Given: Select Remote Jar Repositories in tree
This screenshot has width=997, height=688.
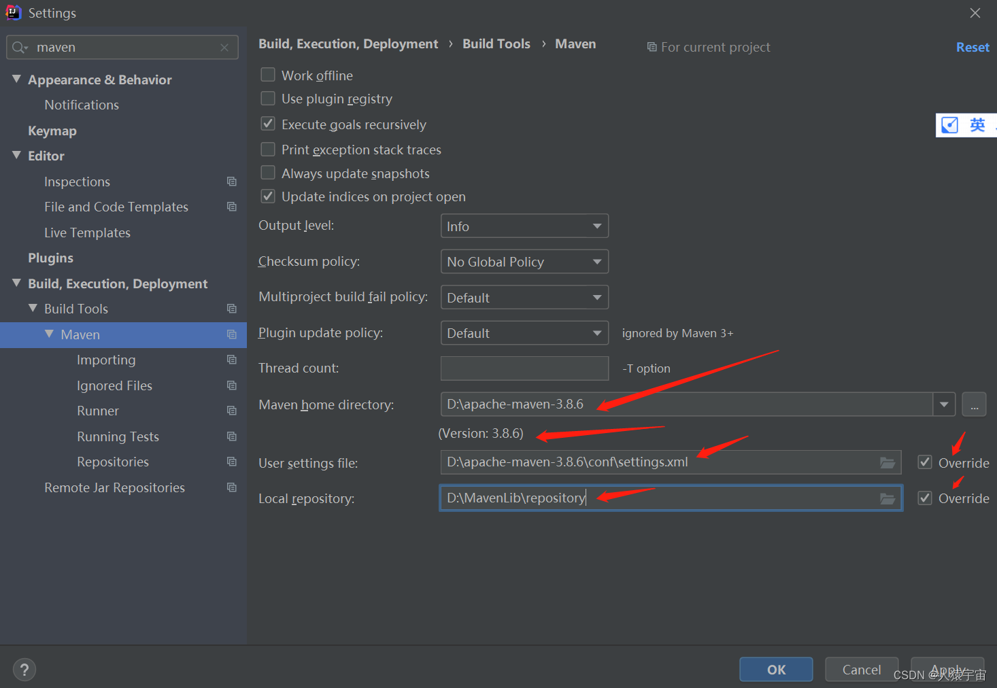Looking at the screenshot, I should (x=114, y=487).
